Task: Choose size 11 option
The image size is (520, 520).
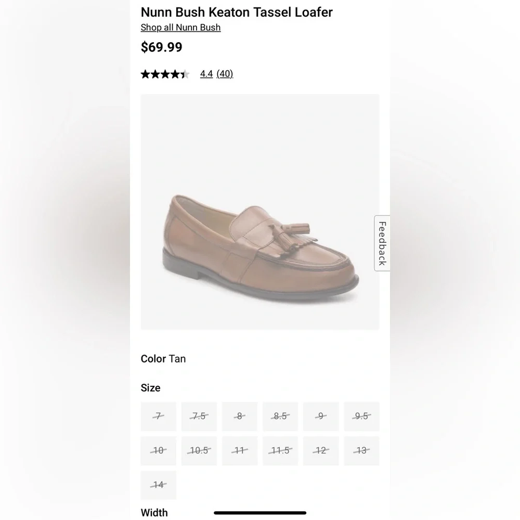Action: pos(239,451)
